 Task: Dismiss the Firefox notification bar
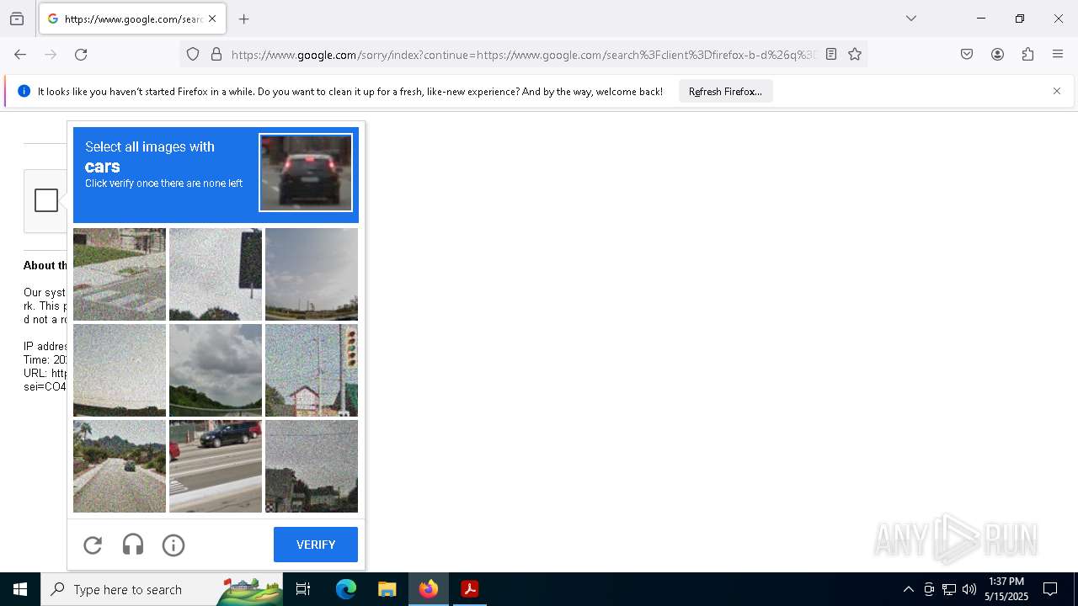point(1056,91)
